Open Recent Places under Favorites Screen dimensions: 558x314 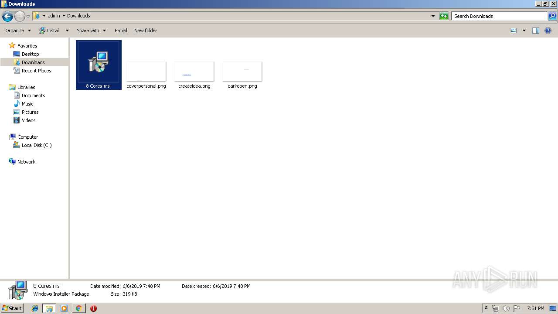pyautogui.click(x=36, y=71)
